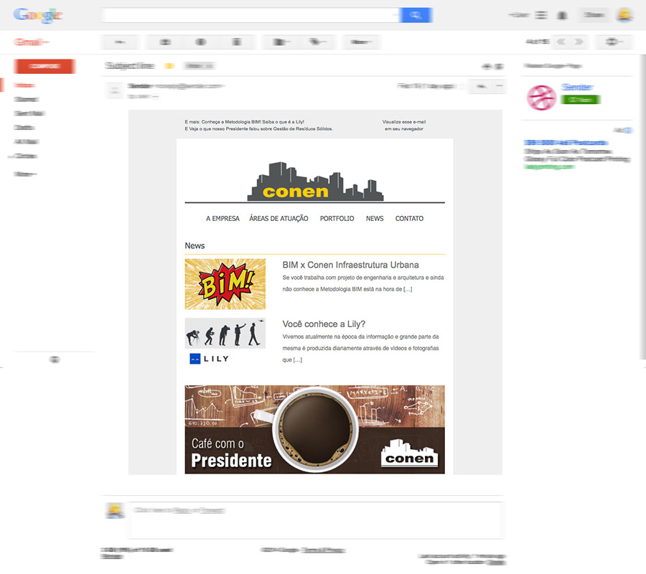Screen dimensions: 646x574
Task: Open 'BIM x Conen Infraestrutura Urbana' article
Action: (x=350, y=265)
